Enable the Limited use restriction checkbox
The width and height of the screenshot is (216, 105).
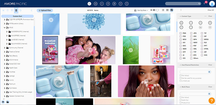(180, 81)
